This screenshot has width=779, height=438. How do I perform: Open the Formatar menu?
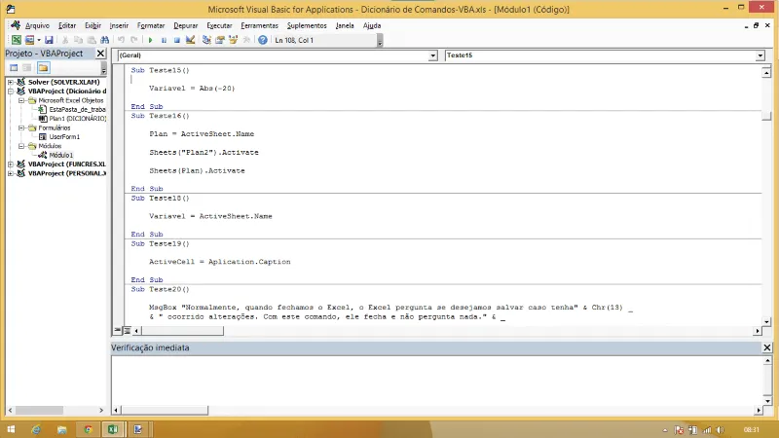(x=151, y=26)
